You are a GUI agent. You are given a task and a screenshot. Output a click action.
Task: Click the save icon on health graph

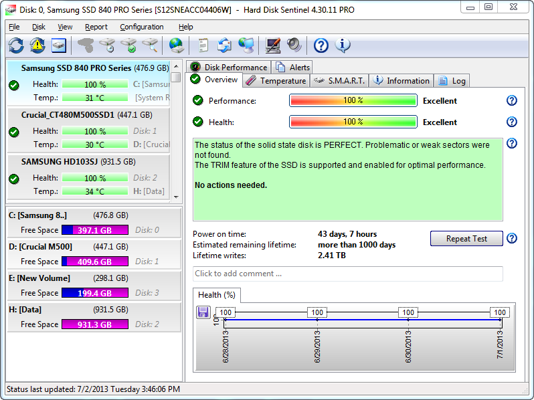(x=203, y=312)
